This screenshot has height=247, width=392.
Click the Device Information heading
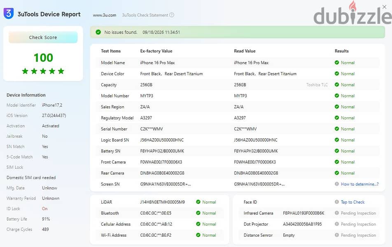26,95
